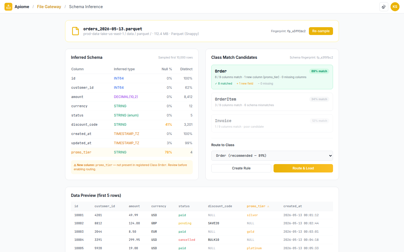This screenshot has width=404, height=252.
Task: Click row id 10001 in Data Preview
Action: point(79,215)
